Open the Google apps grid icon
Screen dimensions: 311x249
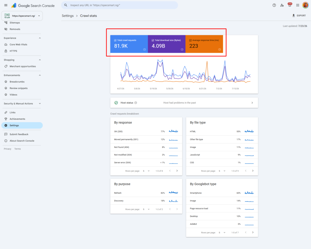[x=298, y=5]
